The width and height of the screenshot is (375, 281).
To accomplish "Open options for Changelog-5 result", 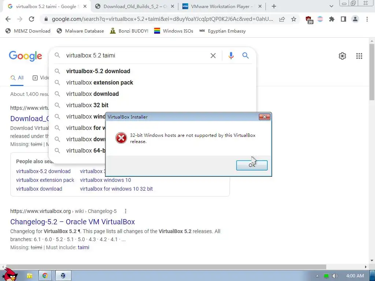I will pyautogui.click(x=125, y=211).
